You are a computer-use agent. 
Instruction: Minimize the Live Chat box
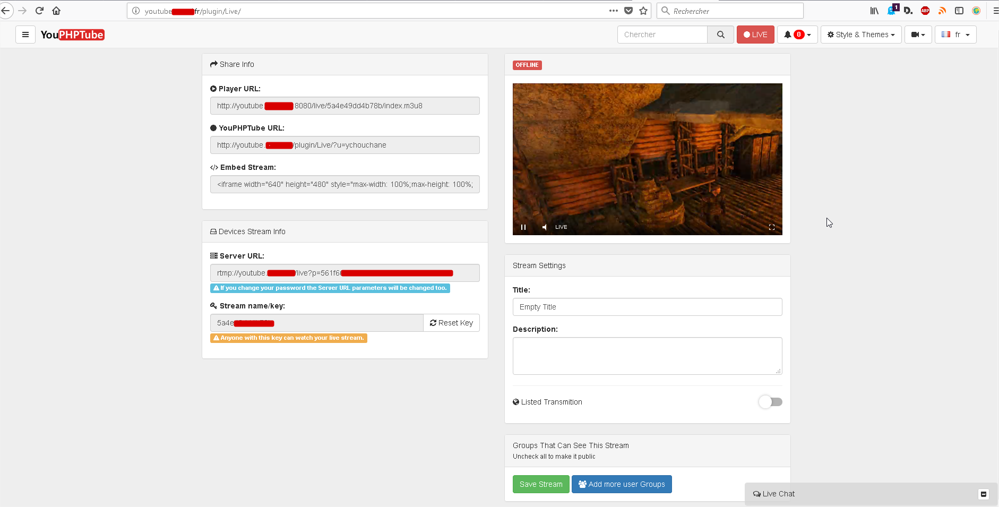[984, 494]
